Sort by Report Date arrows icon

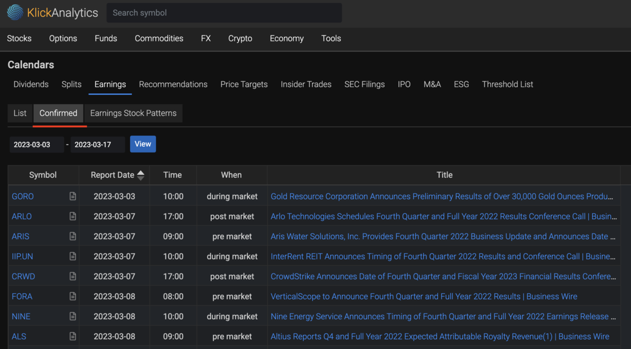(140, 175)
